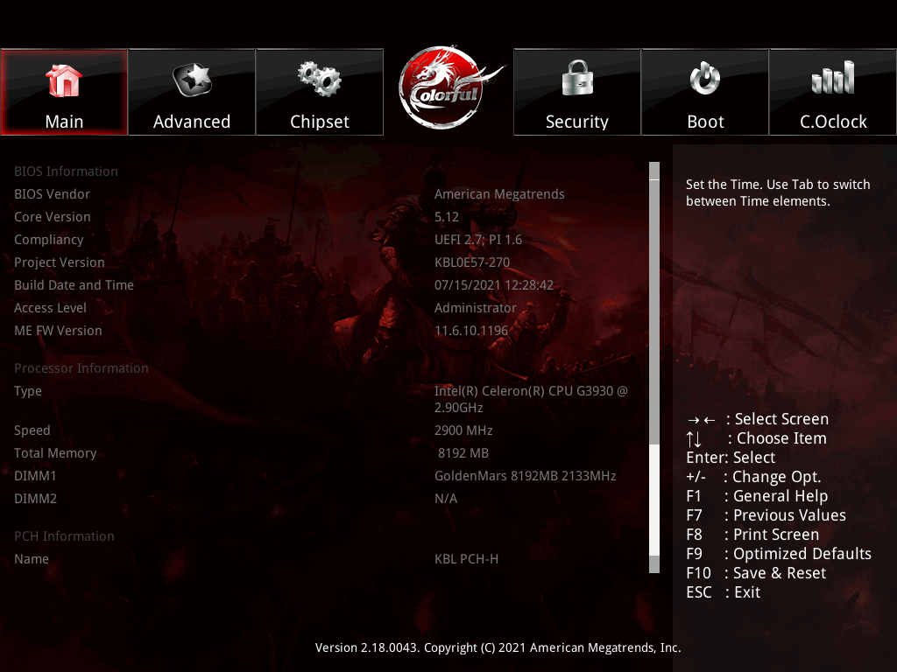Click the ESC Exit hint
Viewport: 897px width, 672px height.
[x=723, y=592]
